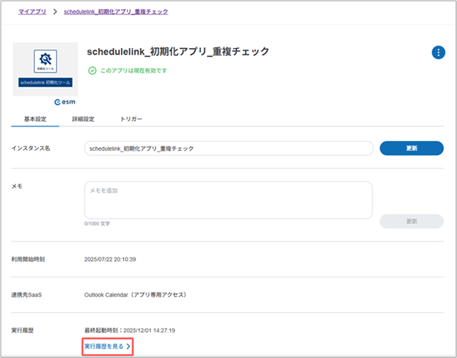Open the トリガー tab
457x358 pixels.
tap(131, 120)
